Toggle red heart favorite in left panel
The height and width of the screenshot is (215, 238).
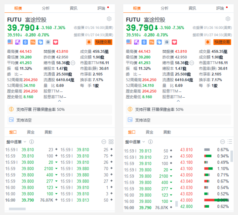click(56, 42)
